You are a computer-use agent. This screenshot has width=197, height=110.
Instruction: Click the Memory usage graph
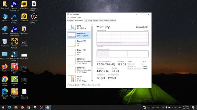[x=123, y=38]
